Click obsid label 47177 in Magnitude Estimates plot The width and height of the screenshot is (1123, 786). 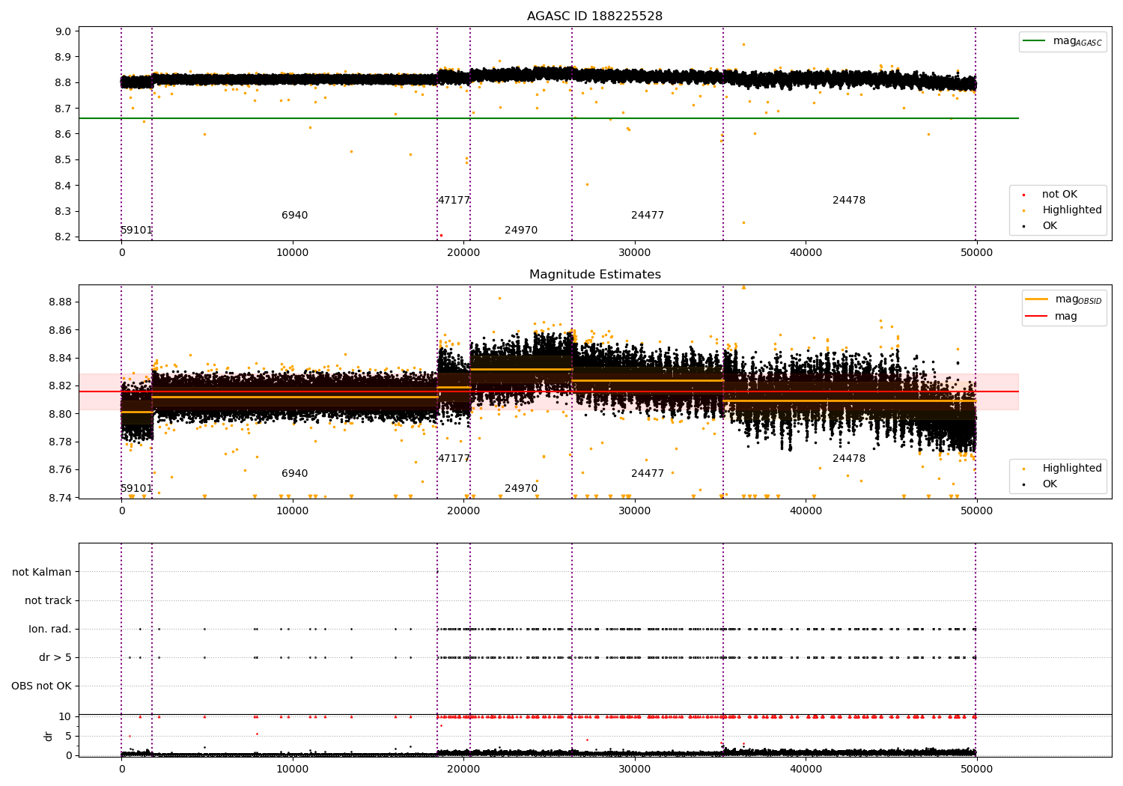click(454, 459)
